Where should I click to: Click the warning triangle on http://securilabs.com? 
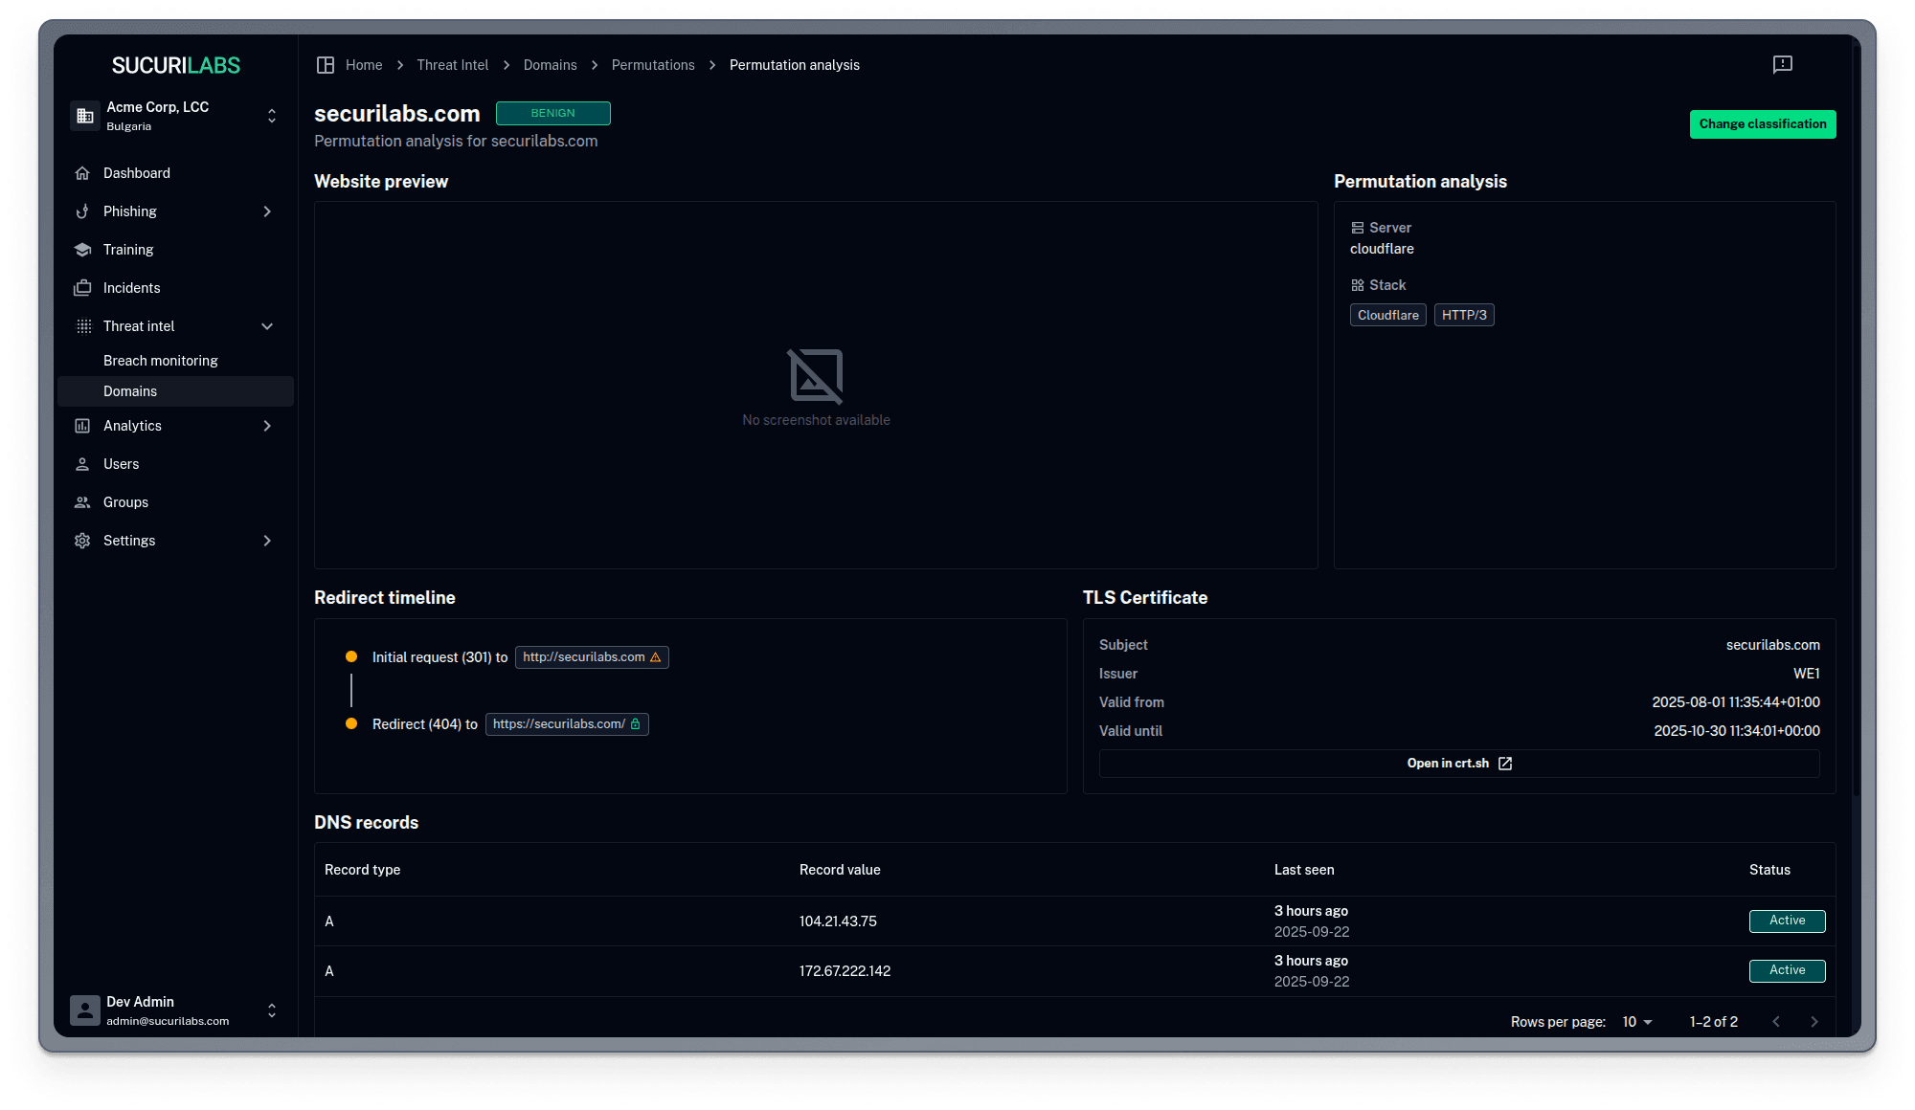[656, 657]
